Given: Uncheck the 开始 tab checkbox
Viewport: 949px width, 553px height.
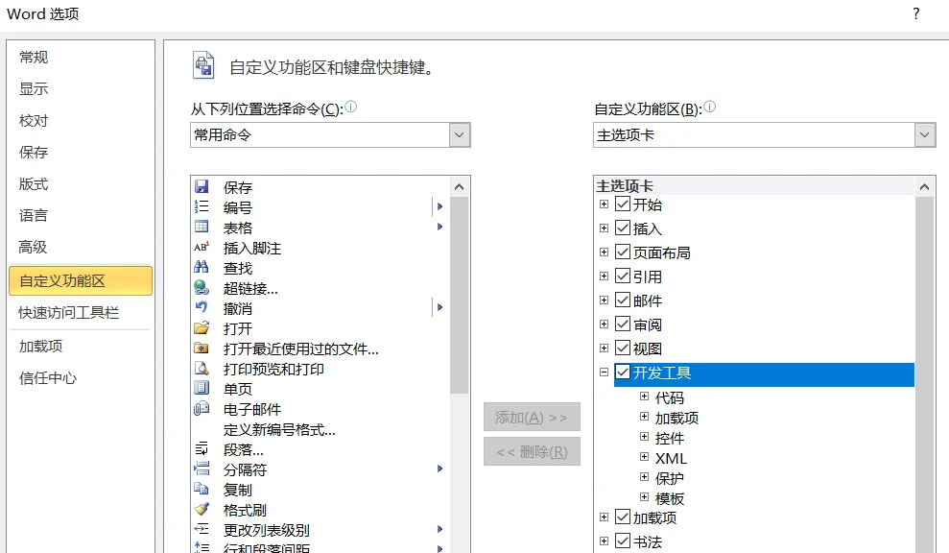Looking at the screenshot, I should pyautogui.click(x=622, y=204).
